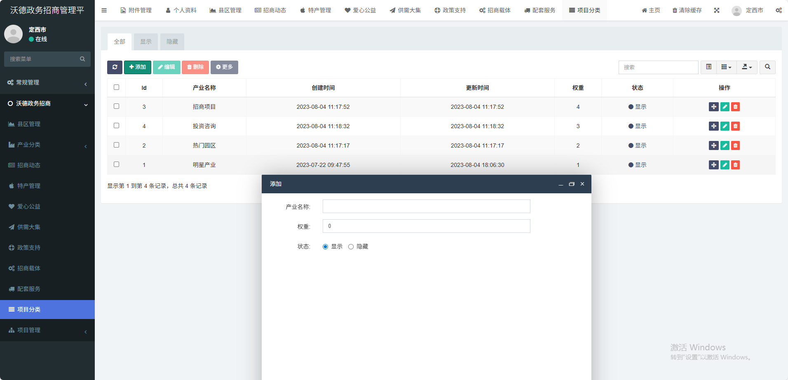Image resolution: width=788 pixels, height=380 pixels.
Task: Open the columns dropdown in table toolbar
Action: point(726,67)
